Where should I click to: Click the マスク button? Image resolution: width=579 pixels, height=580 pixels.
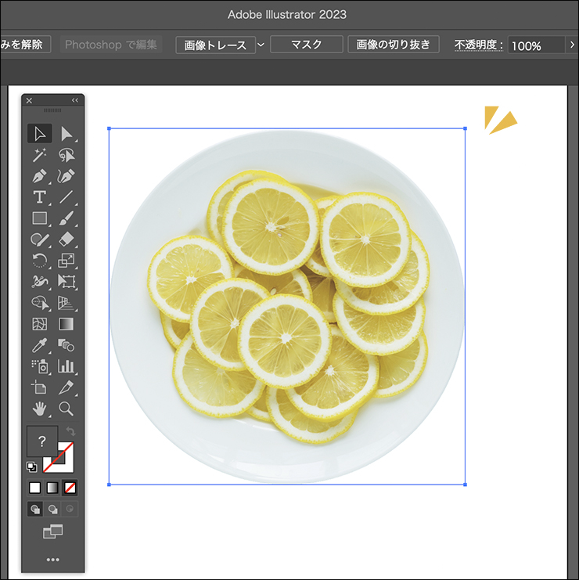[306, 45]
